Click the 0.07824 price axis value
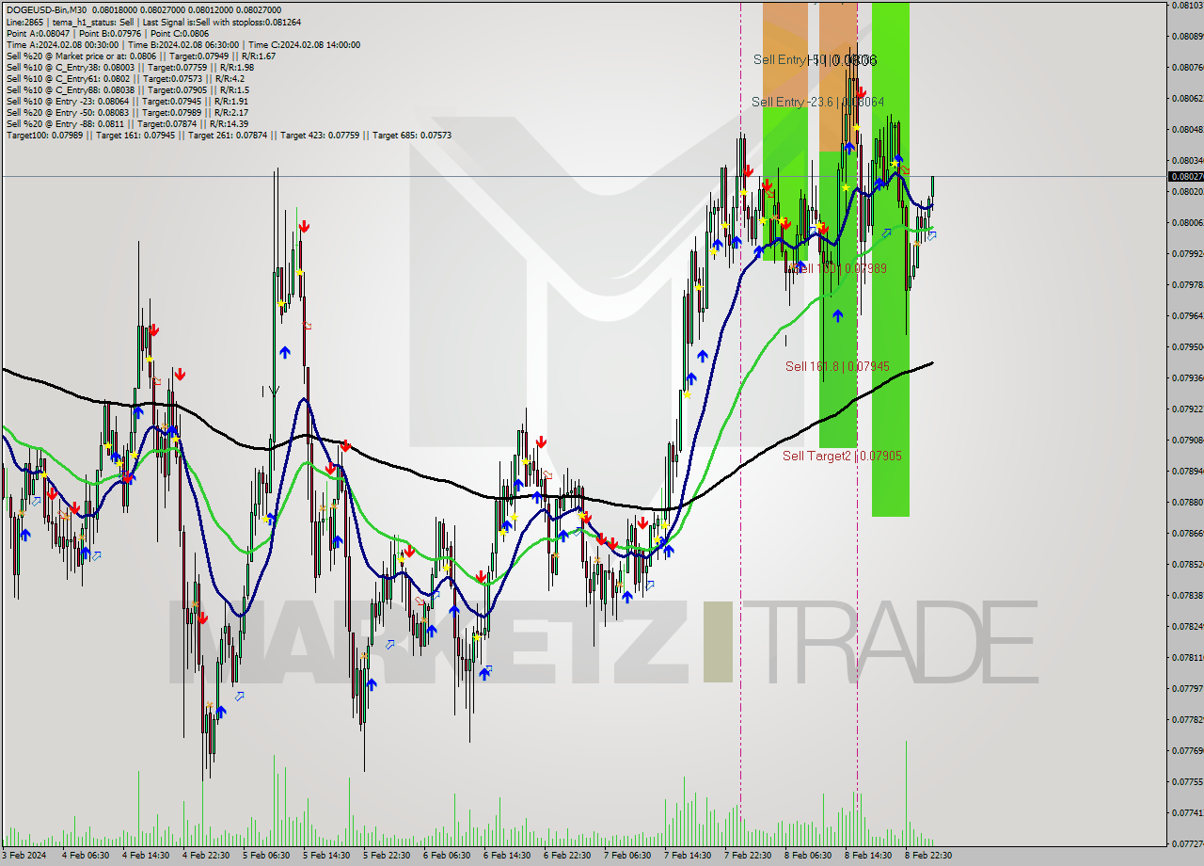Image resolution: width=1204 pixels, height=866 pixels. point(1187,626)
